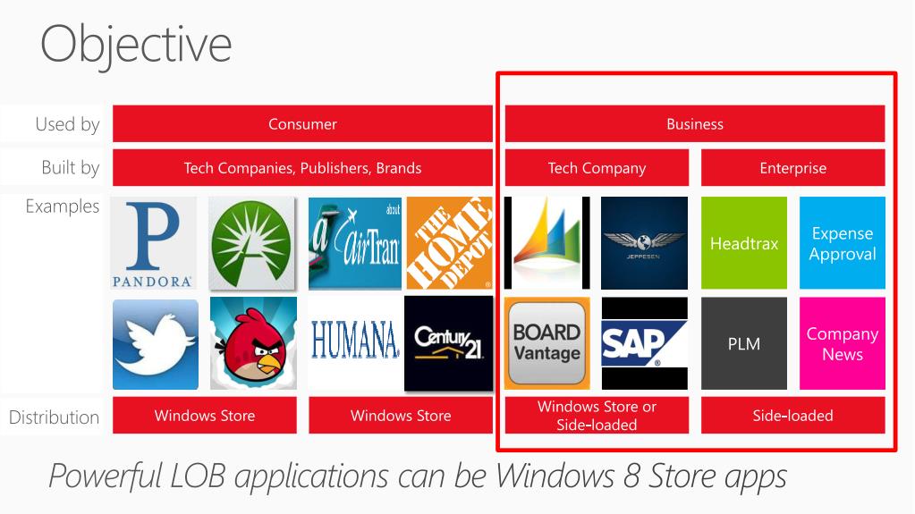This screenshot has height=514, width=915.
Task: Open the Angry Birds tile
Action: pos(253,343)
